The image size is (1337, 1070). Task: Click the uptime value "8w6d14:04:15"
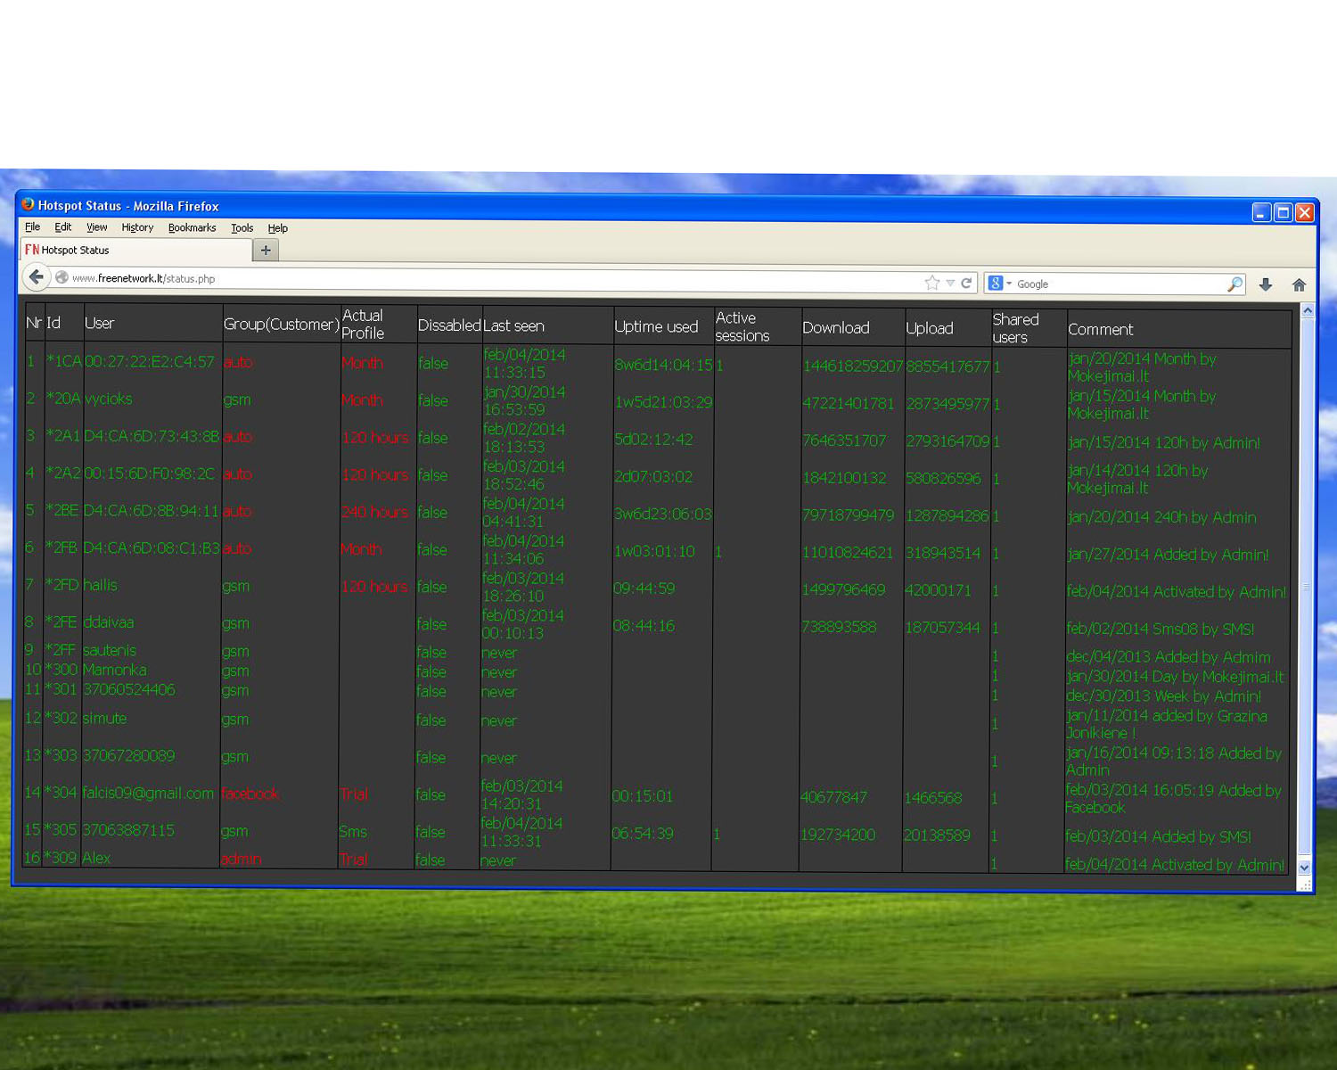click(663, 365)
